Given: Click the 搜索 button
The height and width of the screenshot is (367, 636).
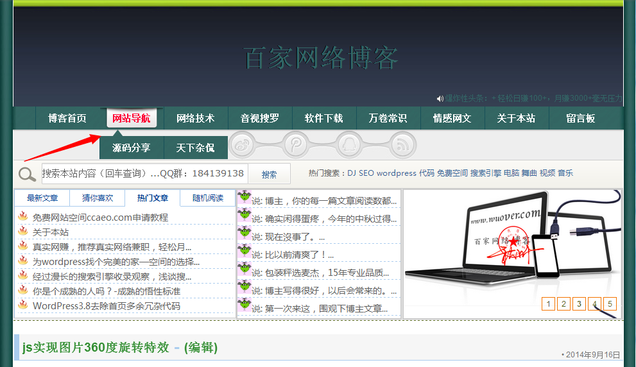Looking at the screenshot, I should pos(270,174).
